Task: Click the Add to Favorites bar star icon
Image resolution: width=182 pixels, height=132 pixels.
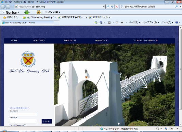Action: tap(24, 17)
